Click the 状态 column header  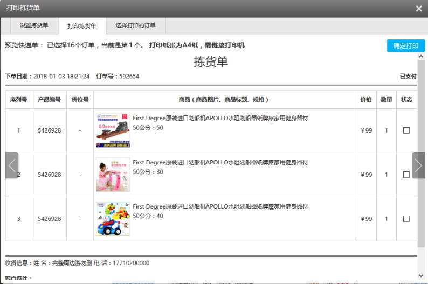click(x=406, y=100)
